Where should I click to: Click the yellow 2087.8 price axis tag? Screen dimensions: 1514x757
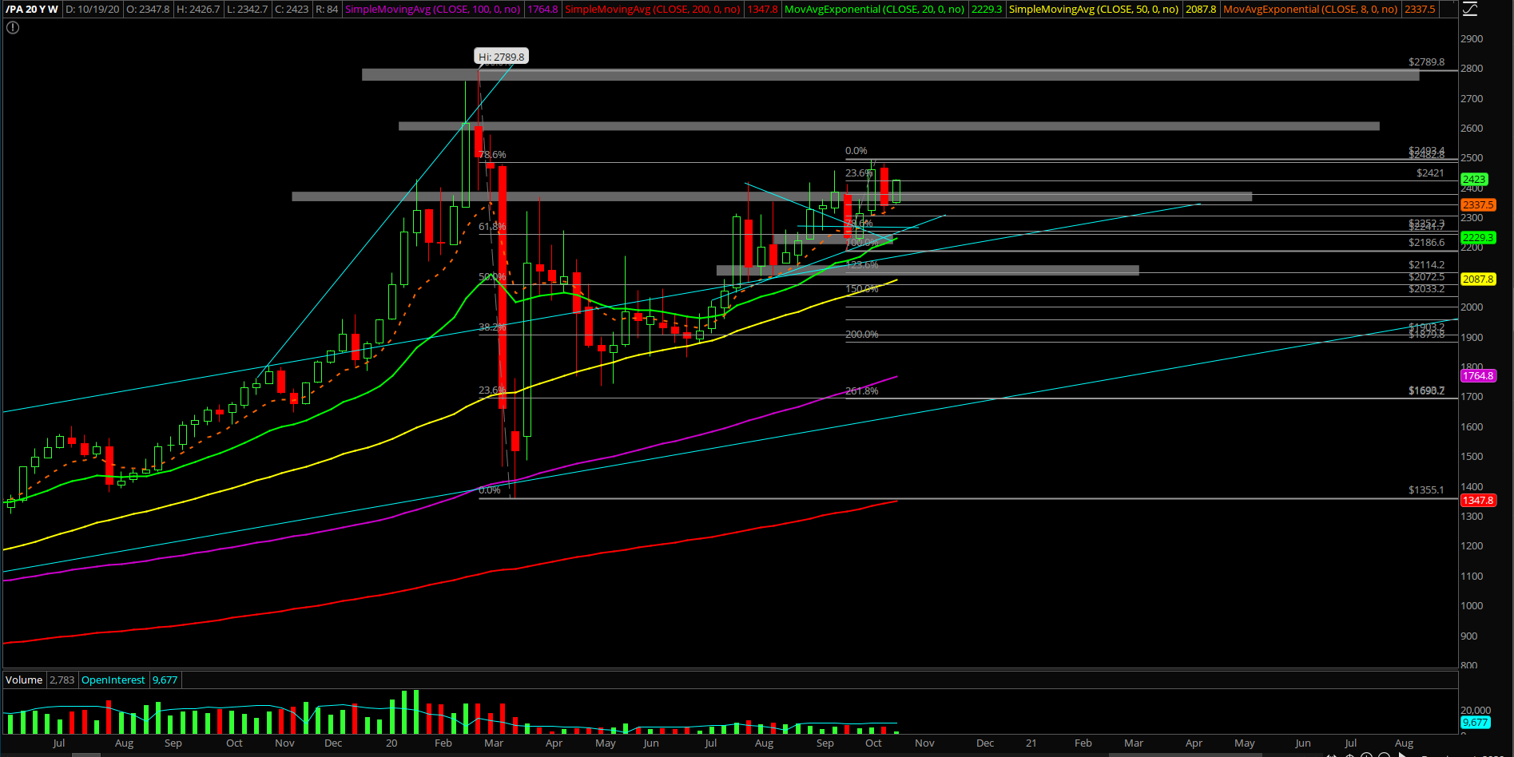(x=1477, y=279)
